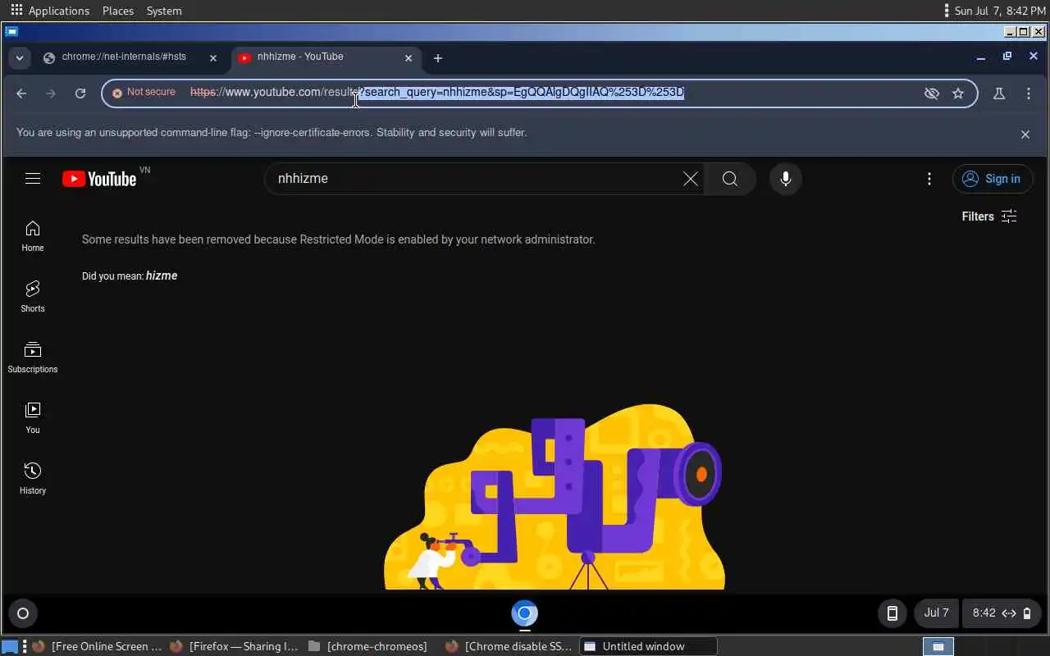Open the YouTube hamburger guide menu
The height and width of the screenshot is (656, 1050).
[33, 178]
